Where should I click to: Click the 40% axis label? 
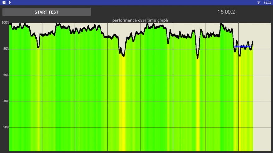(6, 101)
